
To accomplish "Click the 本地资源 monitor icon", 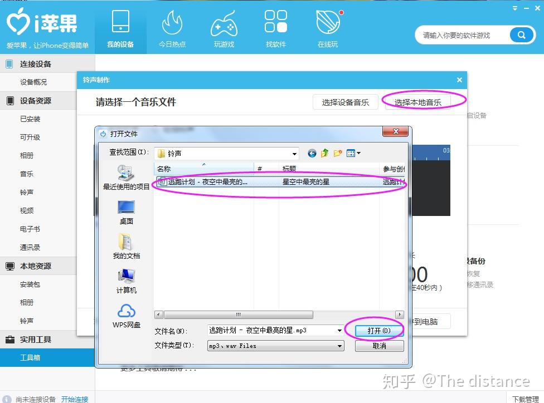I will tap(10, 266).
